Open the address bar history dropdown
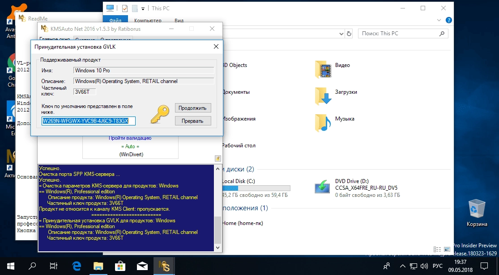Image resolution: width=499 pixels, height=275 pixels. click(341, 33)
